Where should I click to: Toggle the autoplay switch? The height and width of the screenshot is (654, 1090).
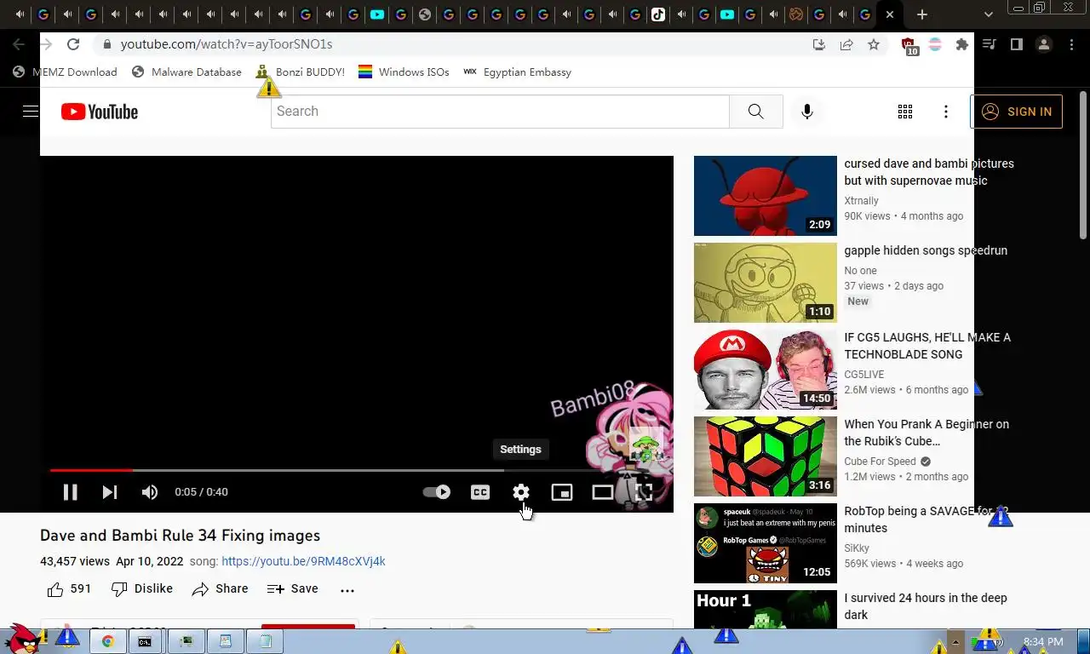click(437, 492)
